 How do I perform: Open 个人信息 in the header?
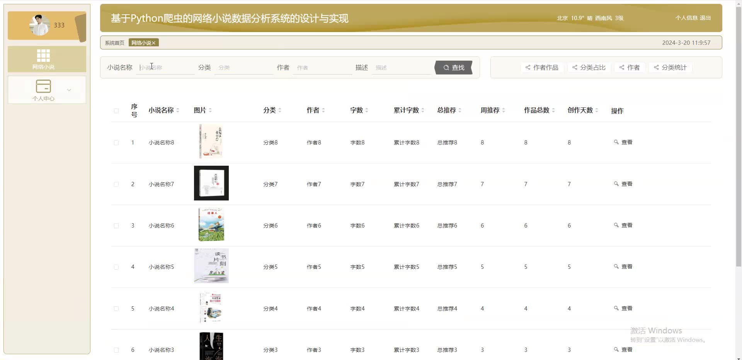(x=687, y=18)
